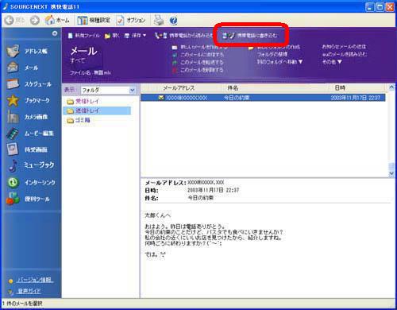397x310 pixels.
Task: Expand 別のフォルダへ移動 move dropdown
Action: point(279,62)
